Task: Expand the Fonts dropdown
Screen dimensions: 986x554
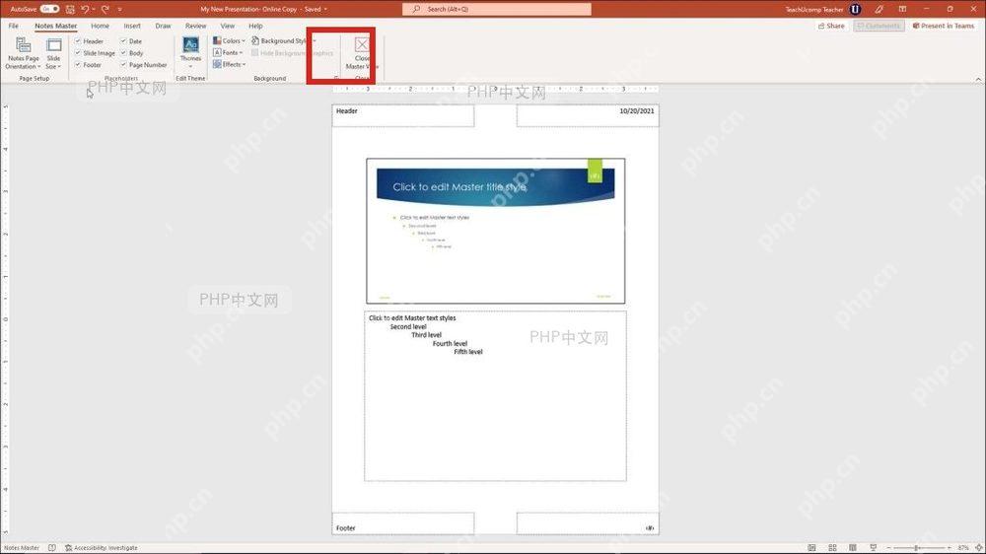Action: point(228,53)
